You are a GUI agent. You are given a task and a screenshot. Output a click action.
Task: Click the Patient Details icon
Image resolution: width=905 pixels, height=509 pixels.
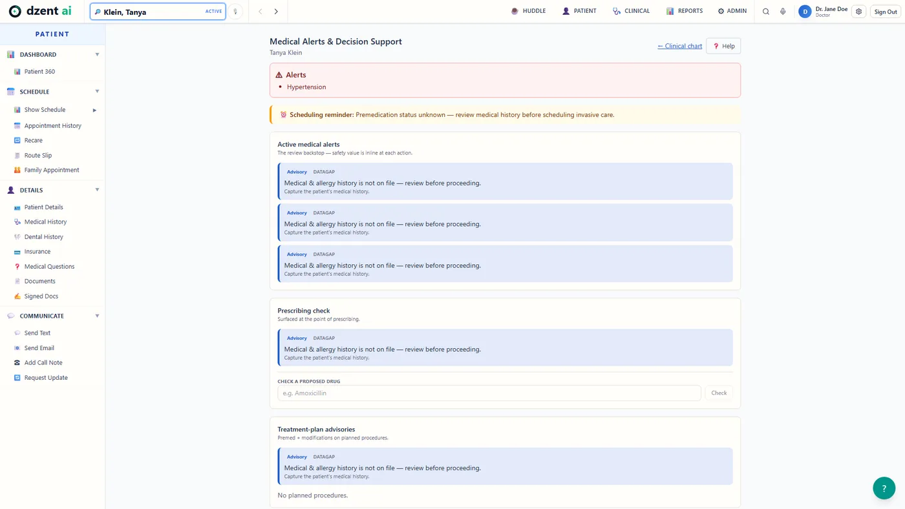[x=17, y=207]
